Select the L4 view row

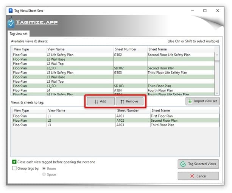tap(113, 90)
